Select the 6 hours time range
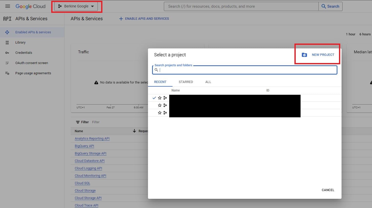Image resolution: width=372 pixels, height=208 pixels. tap(365, 34)
